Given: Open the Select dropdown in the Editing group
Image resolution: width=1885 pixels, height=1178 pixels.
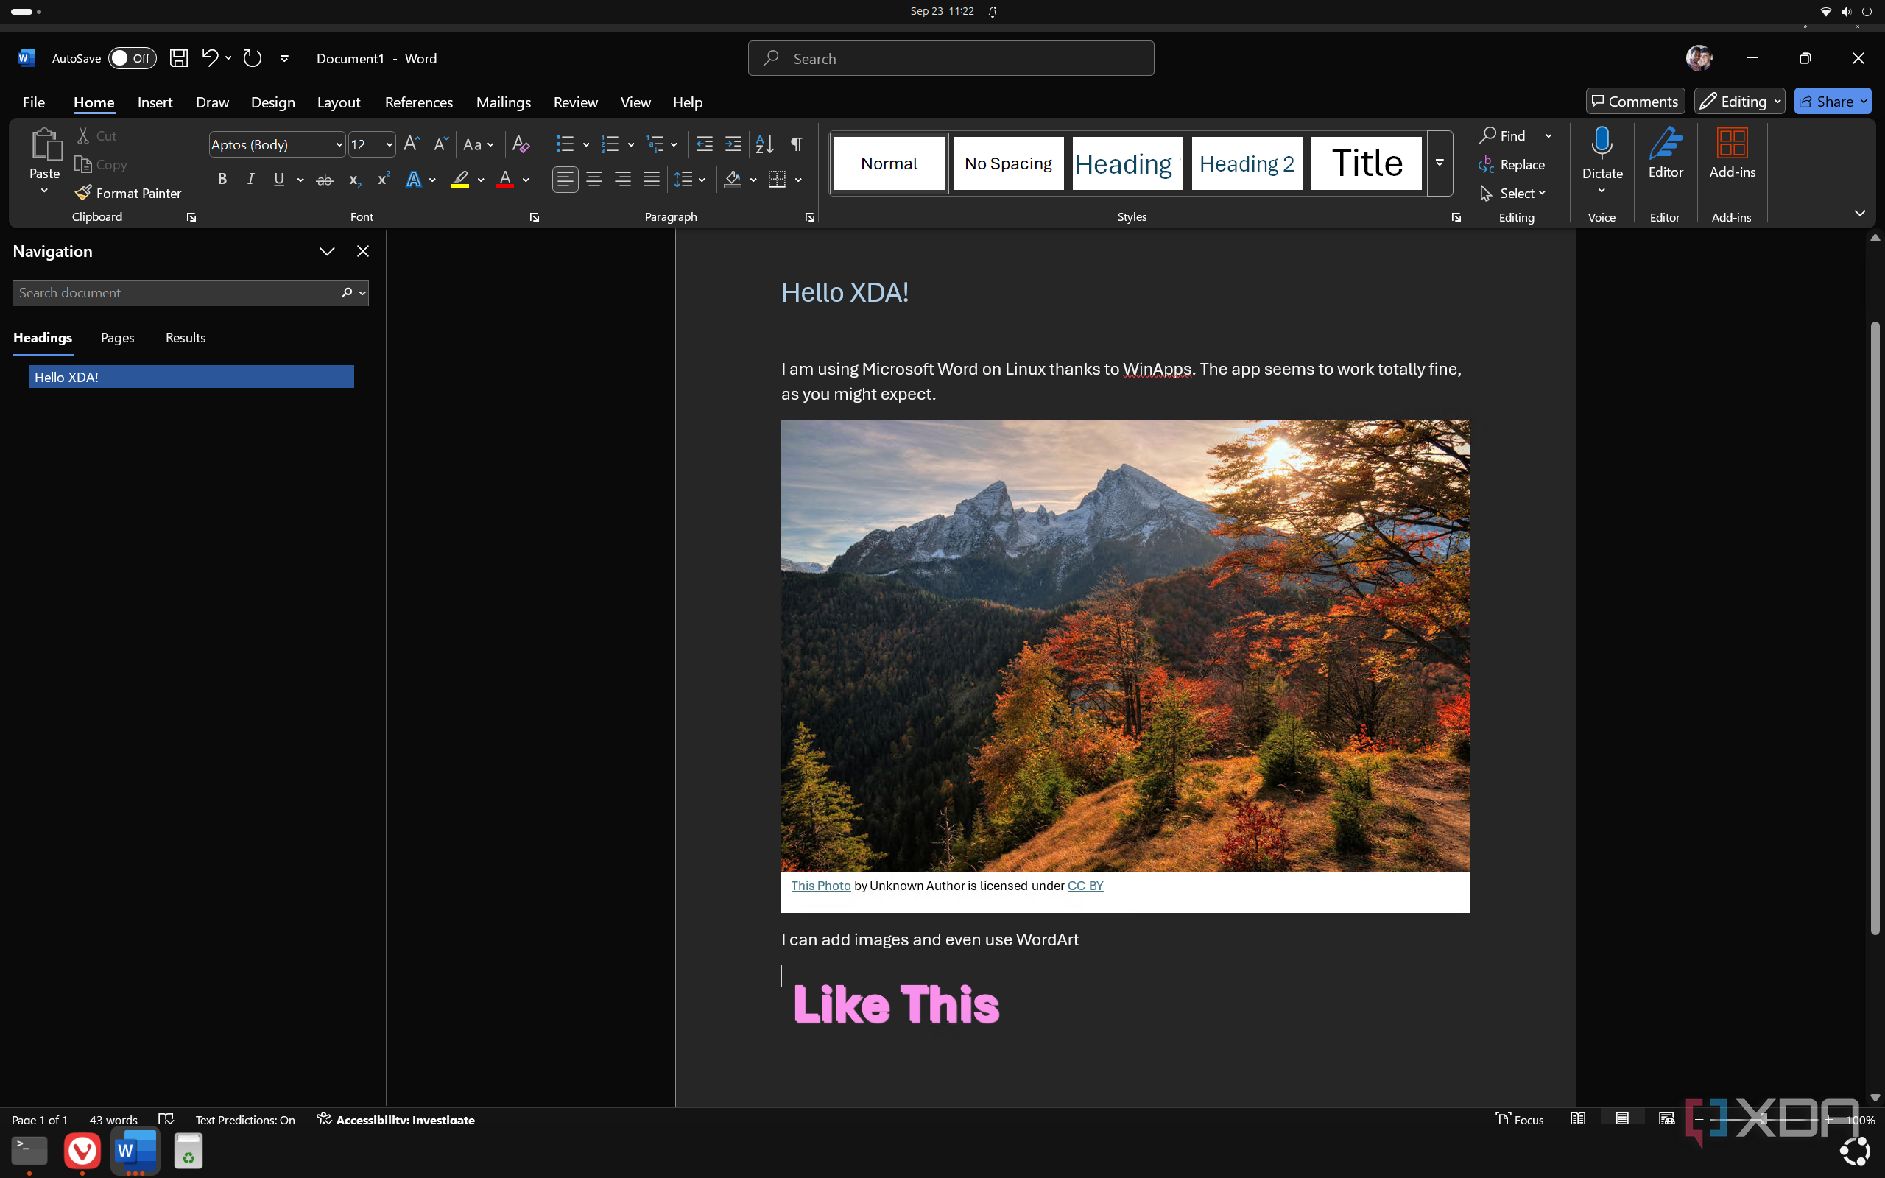Looking at the screenshot, I should pyautogui.click(x=1522, y=193).
